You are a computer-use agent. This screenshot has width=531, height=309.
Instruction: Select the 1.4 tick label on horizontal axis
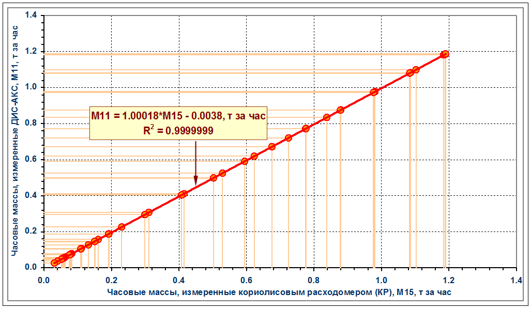[x=516, y=281]
